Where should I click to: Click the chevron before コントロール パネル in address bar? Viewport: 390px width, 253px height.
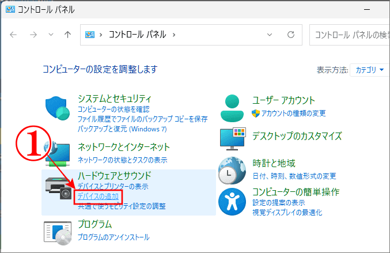pyautogui.click(x=101, y=35)
